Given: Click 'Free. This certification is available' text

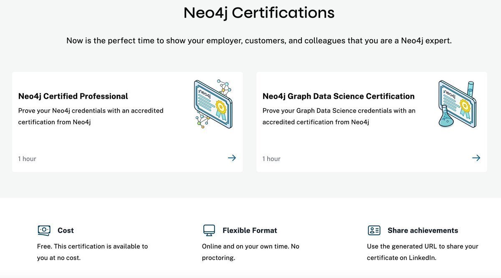Looking at the screenshot, I should [x=92, y=252].
